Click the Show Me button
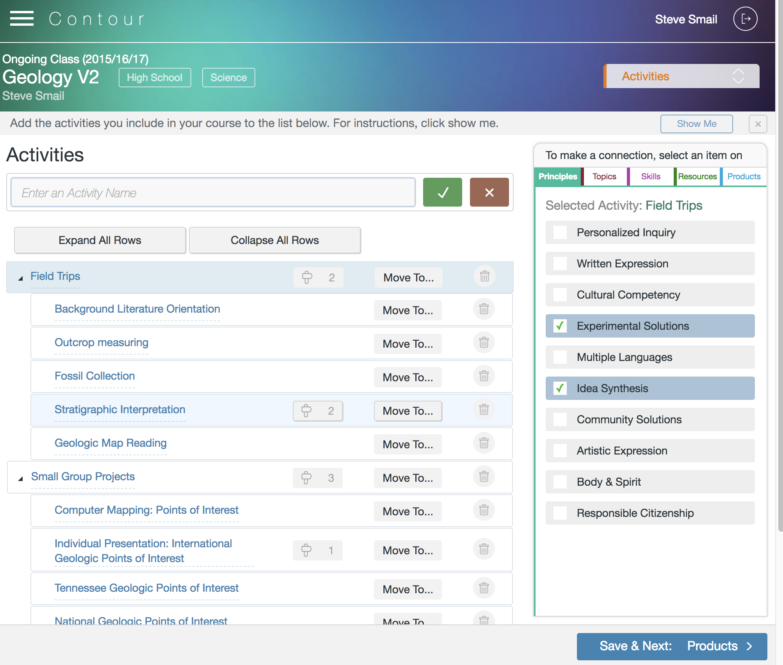The image size is (783, 665). tap(696, 124)
